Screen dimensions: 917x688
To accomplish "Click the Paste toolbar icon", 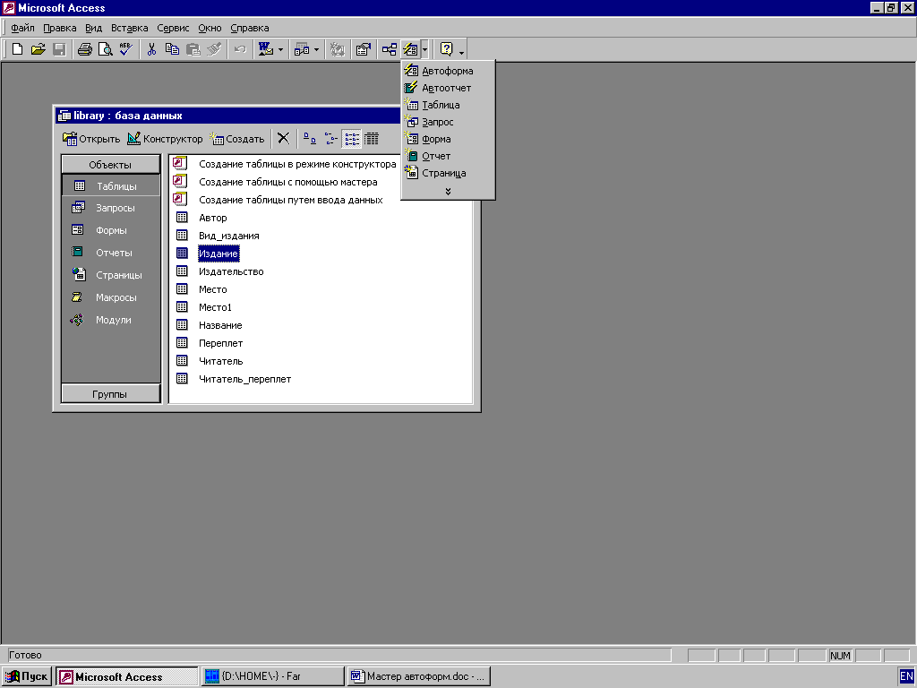I will click(x=193, y=50).
